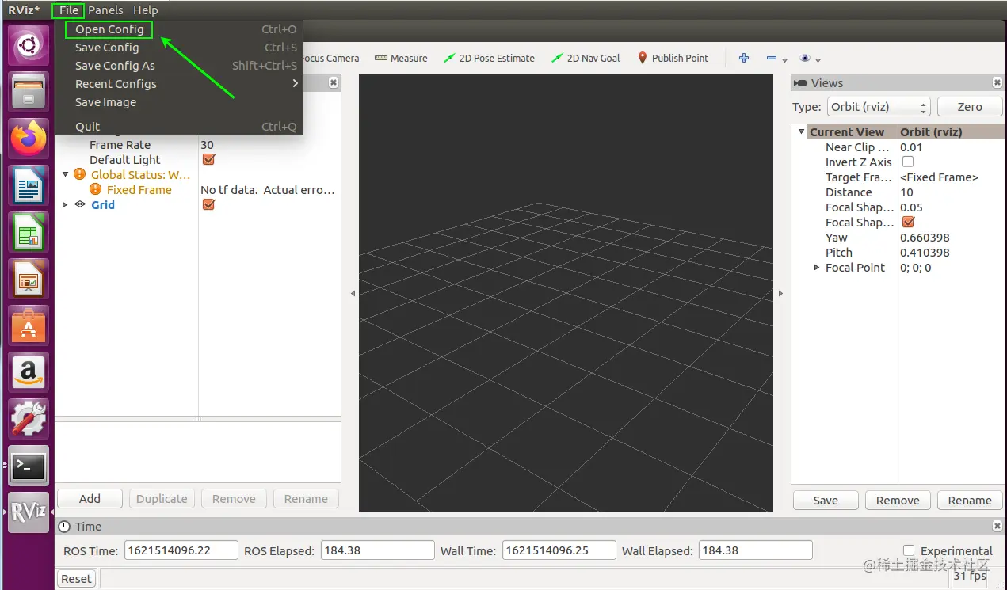Screen dimensions: 1007x590
Task: Choose Quit from the File menu
Action: coord(179,127)
